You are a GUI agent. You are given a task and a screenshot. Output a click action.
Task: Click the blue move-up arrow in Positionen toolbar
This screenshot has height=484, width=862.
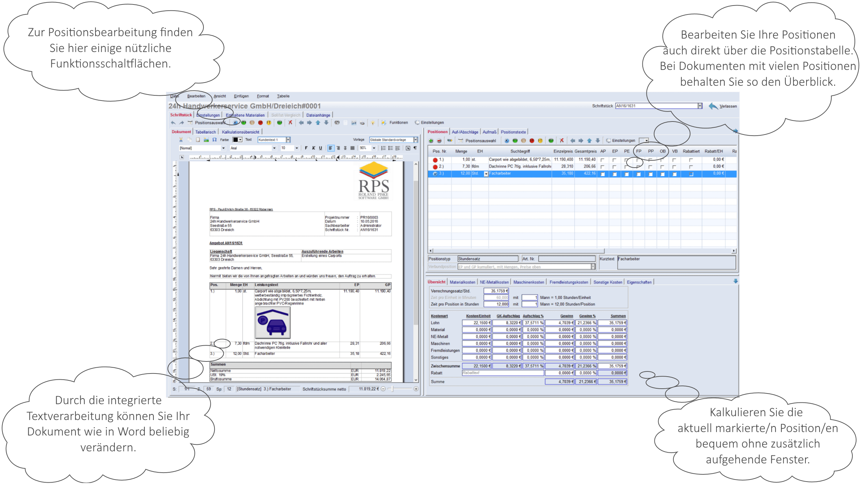pyautogui.click(x=589, y=141)
